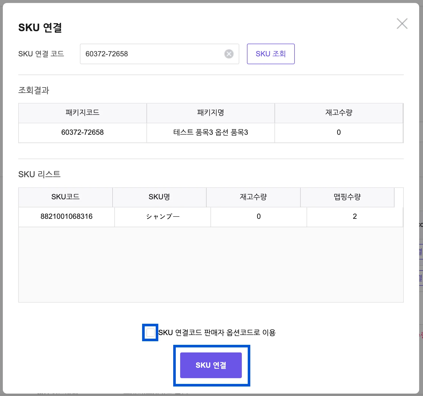Click the 조회결과 section heading

click(x=34, y=90)
